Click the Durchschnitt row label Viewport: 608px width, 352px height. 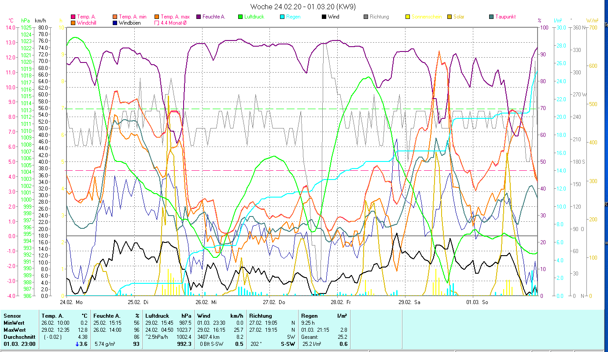[x=19, y=337]
